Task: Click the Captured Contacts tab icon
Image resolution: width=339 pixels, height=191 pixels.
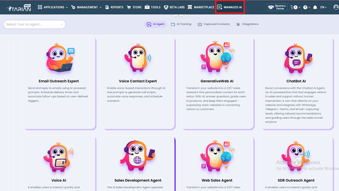Action: point(200,24)
